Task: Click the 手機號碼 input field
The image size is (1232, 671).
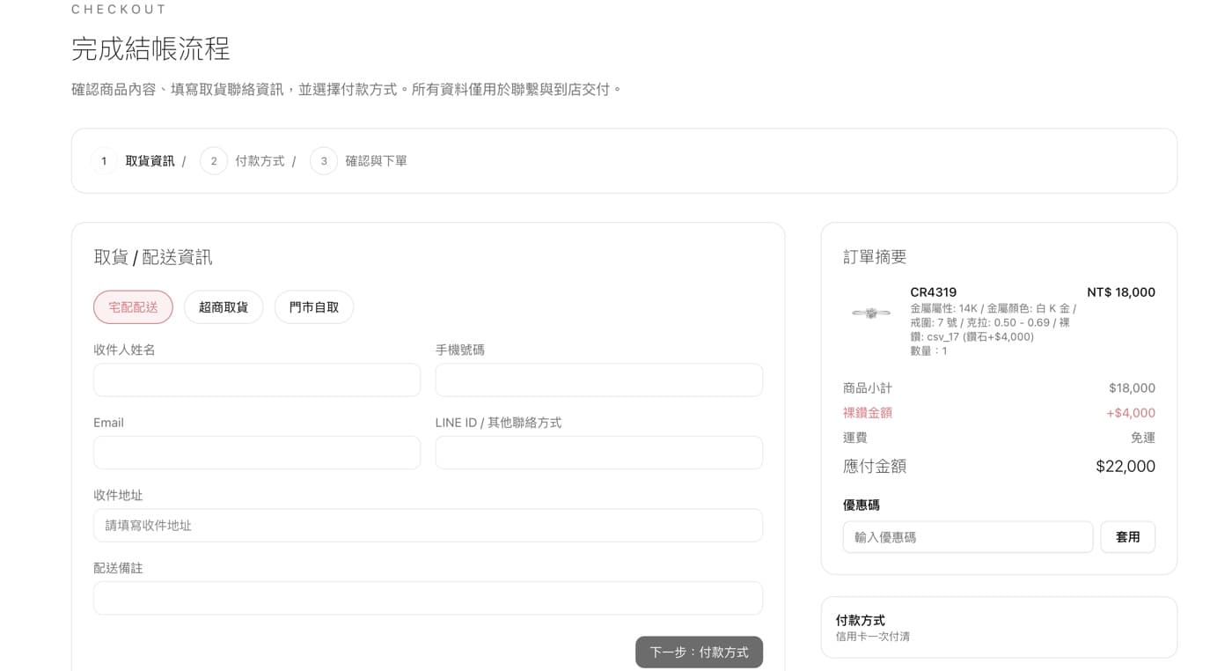Action: (598, 380)
